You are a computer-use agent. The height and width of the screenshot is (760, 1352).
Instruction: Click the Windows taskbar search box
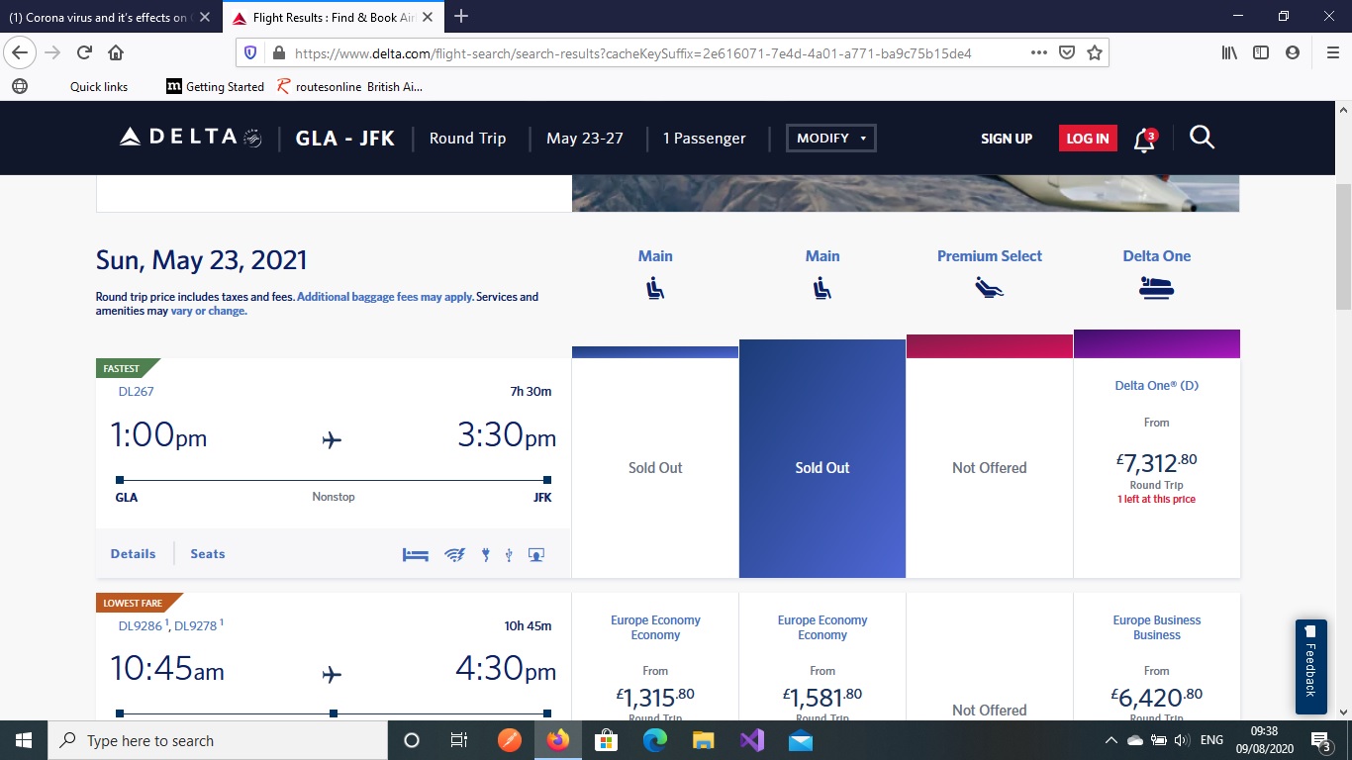217,740
